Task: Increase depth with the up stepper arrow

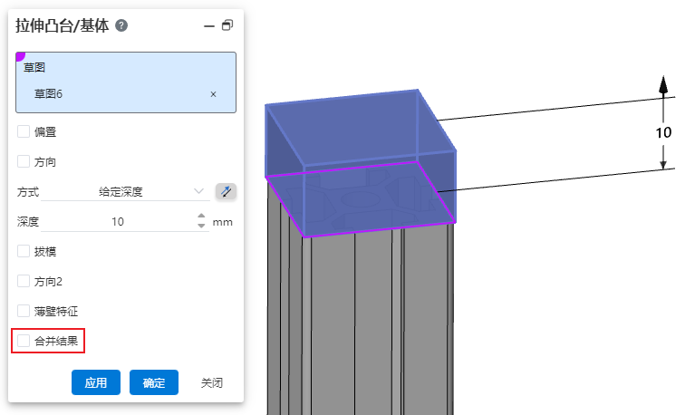Action: click(201, 216)
